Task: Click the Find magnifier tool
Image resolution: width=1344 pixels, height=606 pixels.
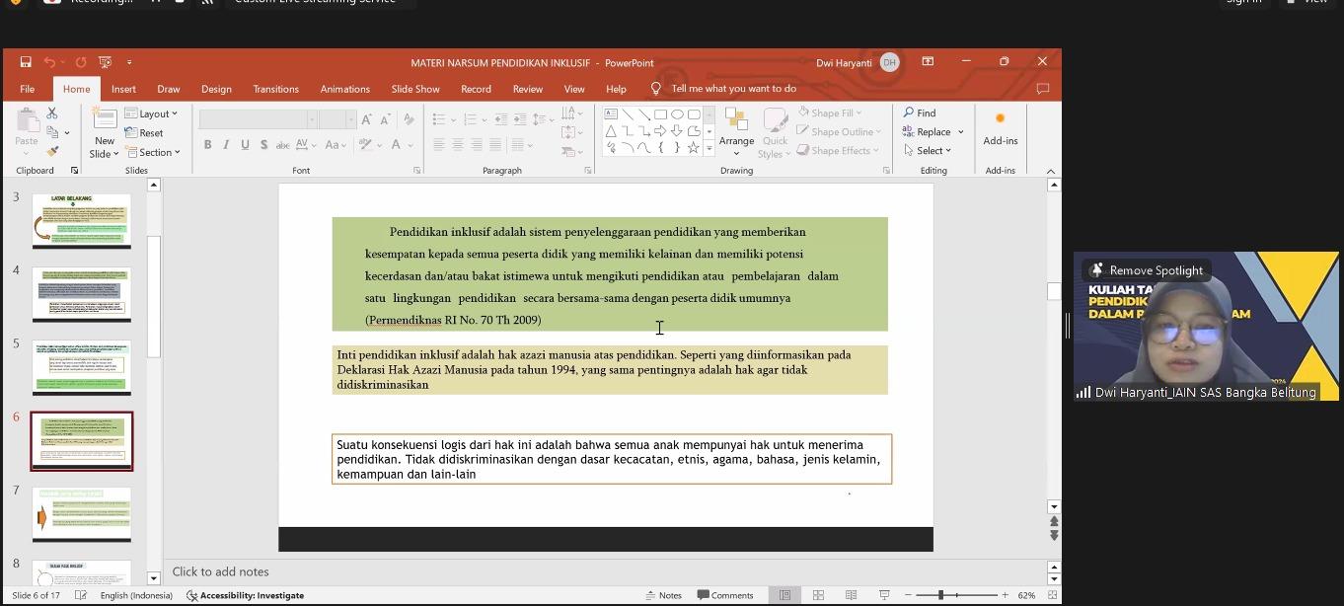Action: (x=920, y=114)
